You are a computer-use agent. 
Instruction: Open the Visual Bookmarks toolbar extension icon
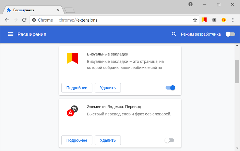coord(204,20)
